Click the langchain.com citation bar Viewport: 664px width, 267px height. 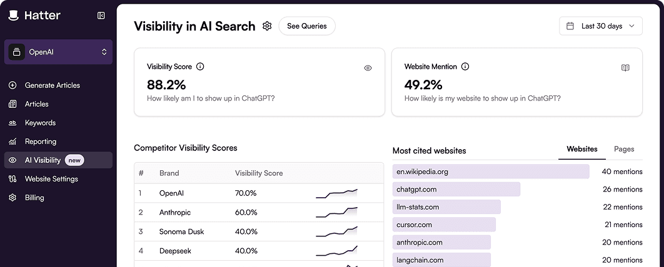pos(441,260)
